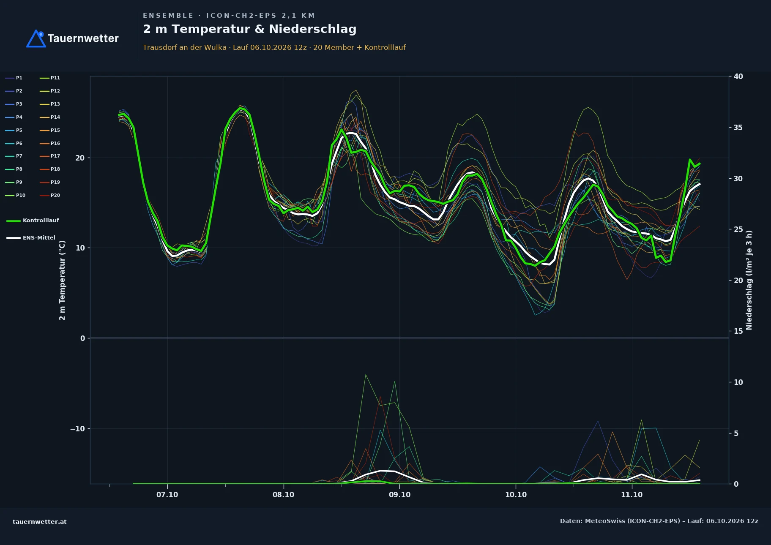
Task: Click the Trausdorf an der Wulka subtitle
Action: click(x=185, y=47)
